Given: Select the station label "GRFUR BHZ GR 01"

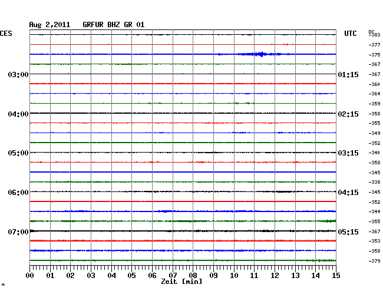Looking at the screenshot, I should [x=114, y=25].
